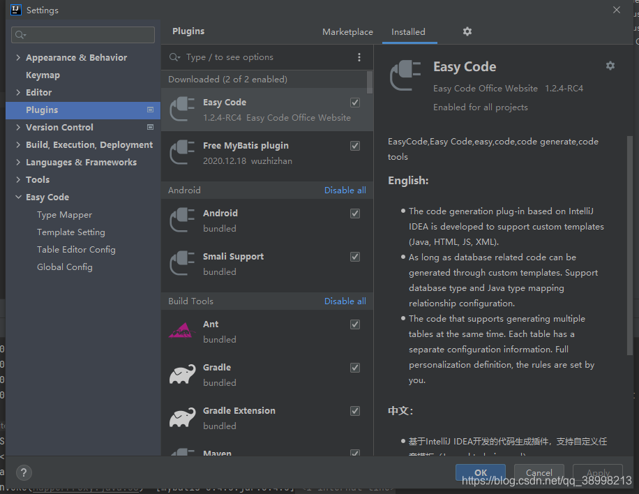Click the project-level icon beside Version Control
The height and width of the screenshot is (494, 639).
point(150,127)
